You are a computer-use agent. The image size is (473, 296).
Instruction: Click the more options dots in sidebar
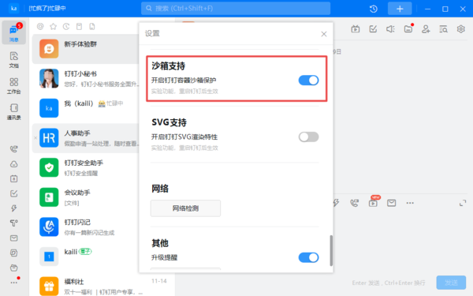pos(14,283)
